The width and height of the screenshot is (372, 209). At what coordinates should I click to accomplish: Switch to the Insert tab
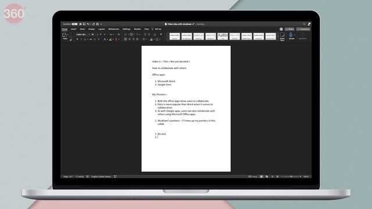tap(74, 29)
